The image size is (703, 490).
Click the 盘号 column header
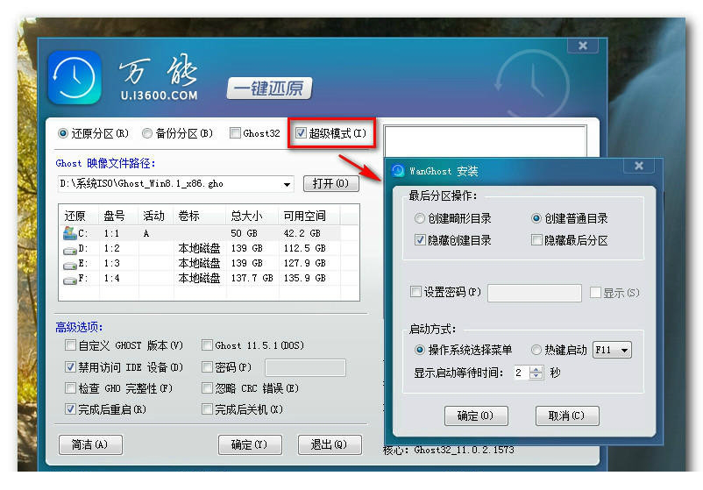click(x=114, y=216)
